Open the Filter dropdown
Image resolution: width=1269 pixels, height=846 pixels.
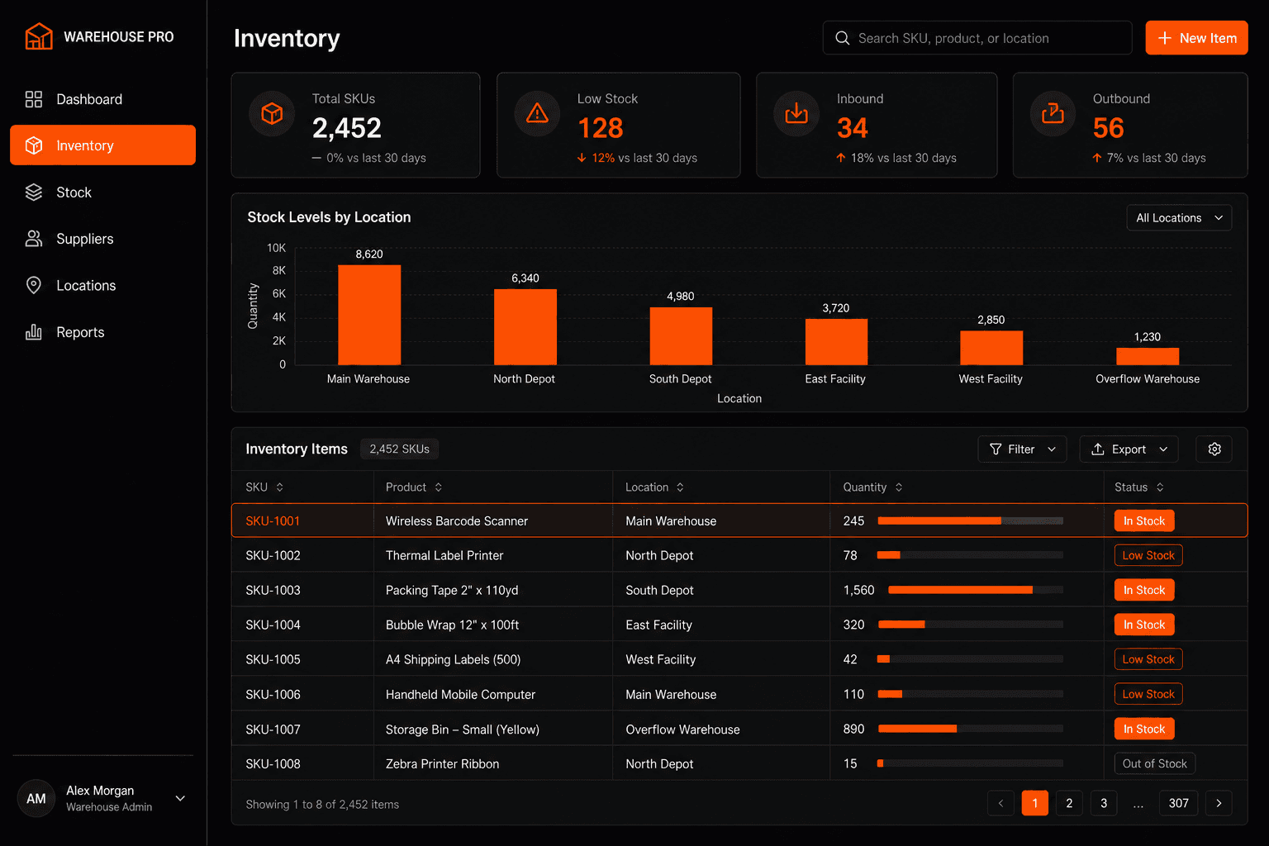pyautogui.click(x=1022, y=449)
